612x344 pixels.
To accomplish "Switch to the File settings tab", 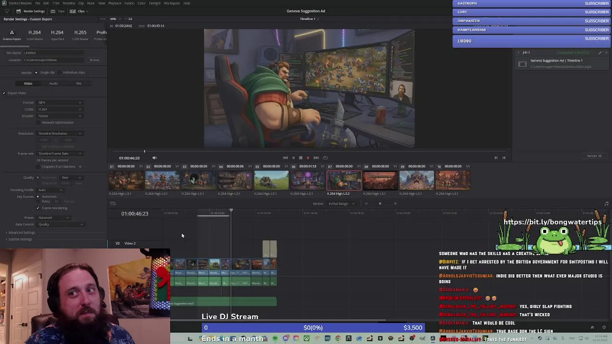I will [79, 84].
